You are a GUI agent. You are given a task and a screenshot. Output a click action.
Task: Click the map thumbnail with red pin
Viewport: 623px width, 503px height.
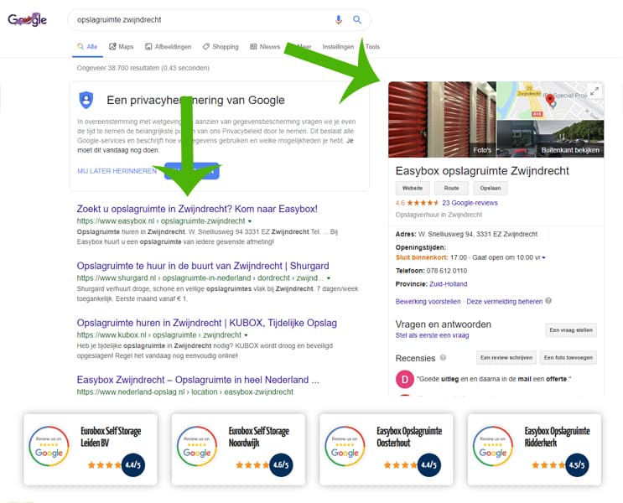pos(550,100)
